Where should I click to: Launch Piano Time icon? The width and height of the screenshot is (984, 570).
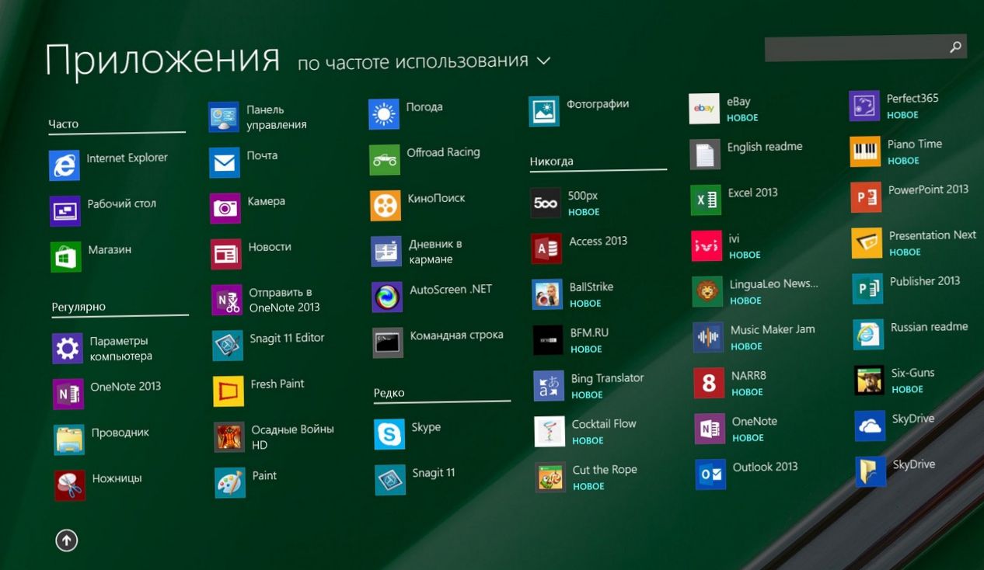coord(865,151)
